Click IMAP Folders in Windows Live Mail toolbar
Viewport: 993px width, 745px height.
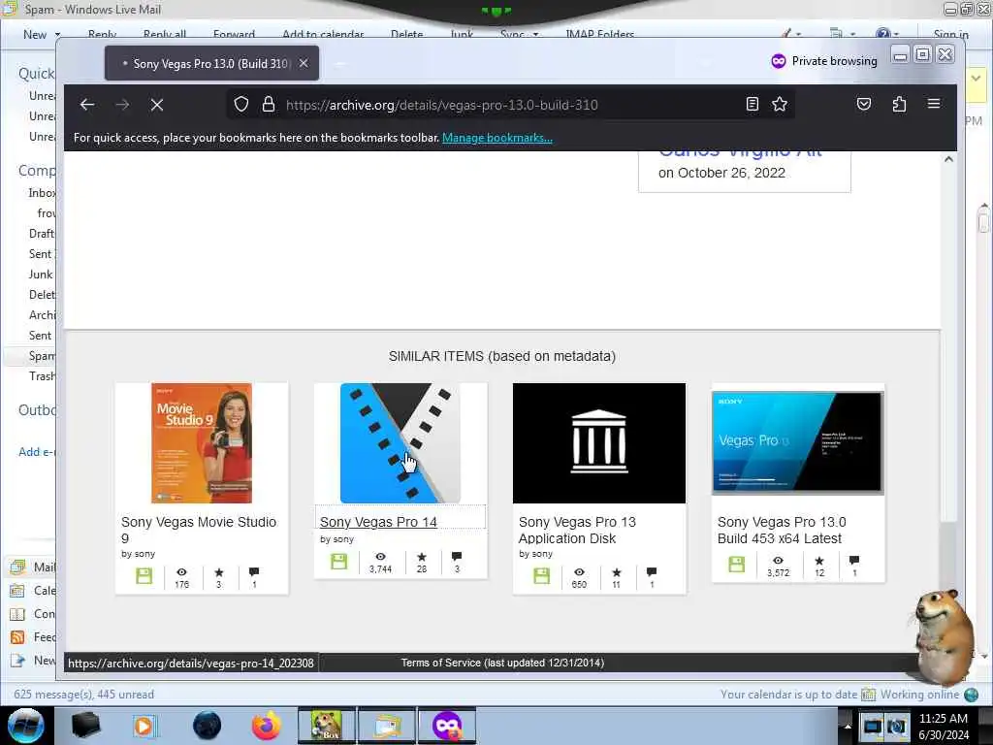(599, 34)
